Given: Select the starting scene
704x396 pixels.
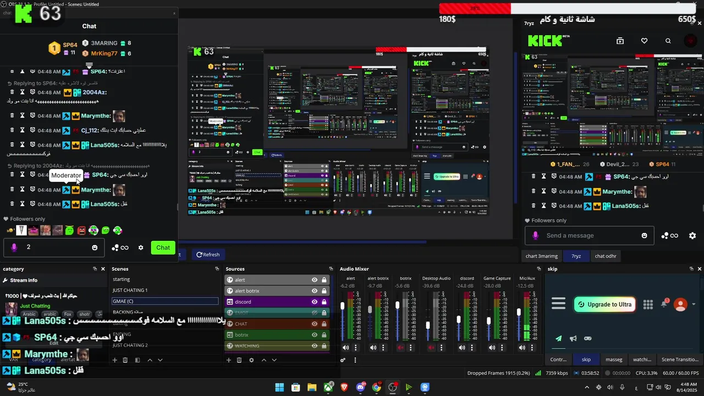Looking at the screenshot, I should 165,279.
